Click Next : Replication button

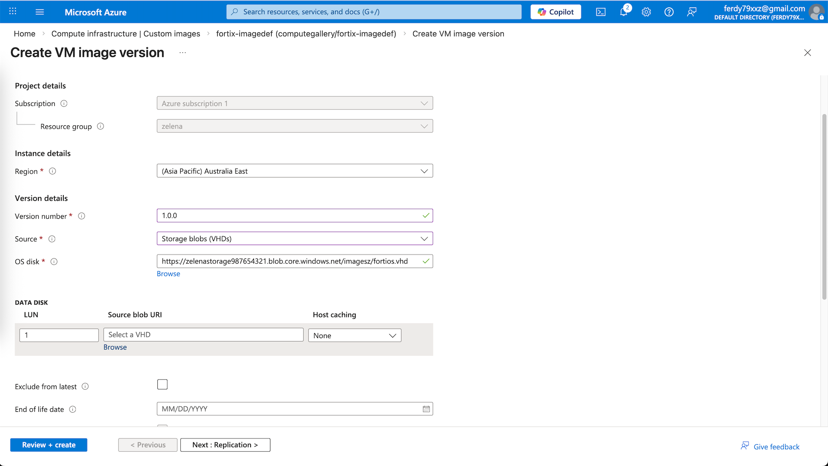pos(225,445)
